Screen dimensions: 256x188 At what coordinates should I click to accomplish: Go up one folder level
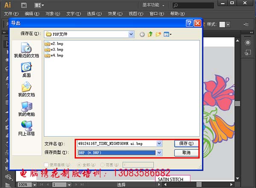[150, 34]
